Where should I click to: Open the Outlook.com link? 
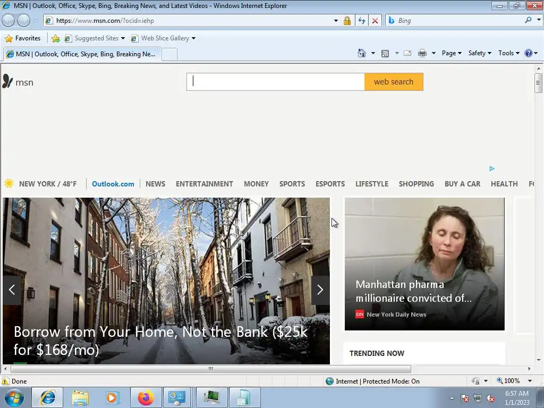[x=113, y=184]
